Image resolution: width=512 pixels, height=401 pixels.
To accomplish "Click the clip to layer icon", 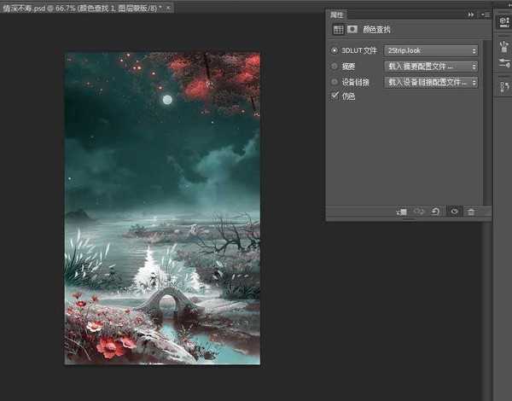I will pyautogui.click(x=402, y=211).
